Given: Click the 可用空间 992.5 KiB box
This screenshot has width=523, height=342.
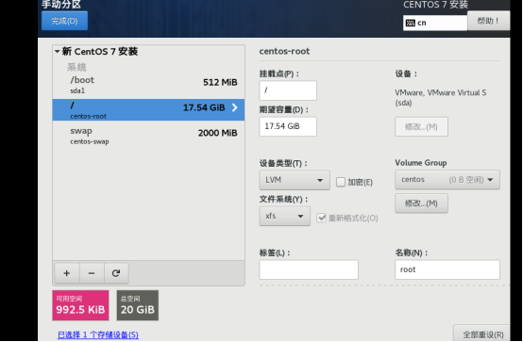Looking at the screenshot, I should point(80,305).
